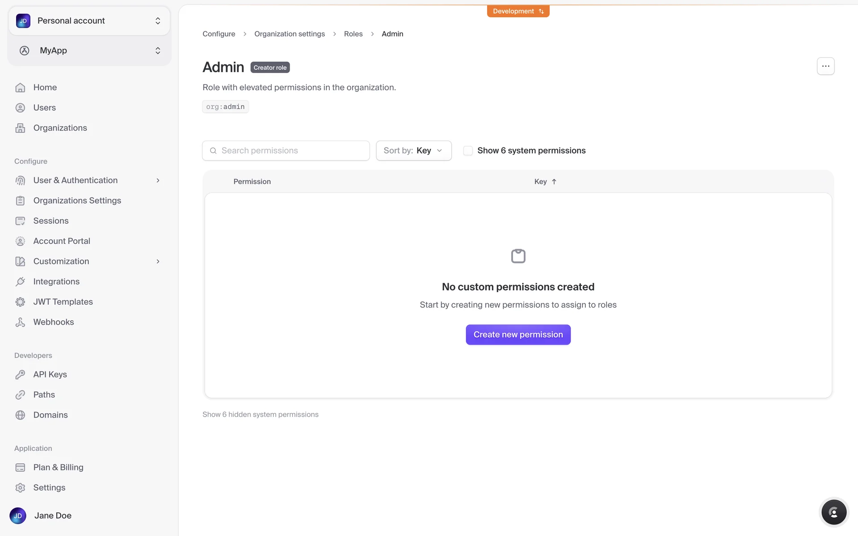Expand the User & Authentication submenu
The height and width of the screenshot is (536, 858).
click(x=158, y=180)
